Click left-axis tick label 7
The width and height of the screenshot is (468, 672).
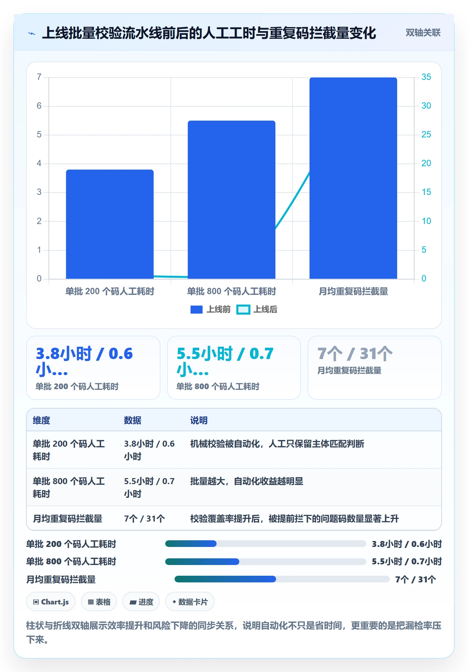(x=39, y=77)
